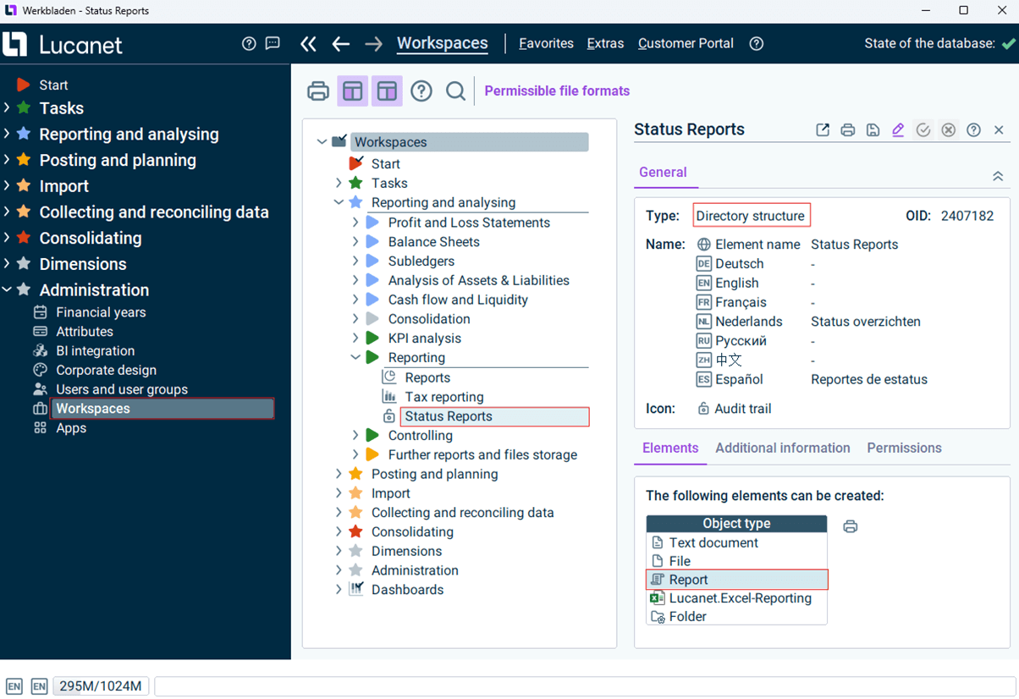Click the memory usage 295M/1024M indicator
This screenshot has height=699, width=1019.
point(102,686)
